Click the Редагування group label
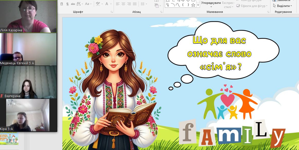299x150 pixels. 283,12
